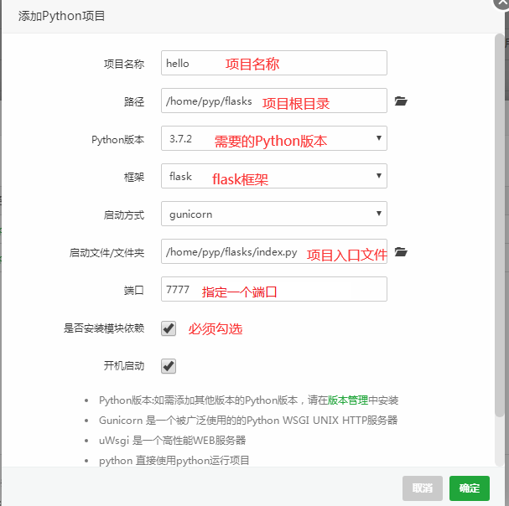The width and height of the screenshot is (509, 506).
Task: Click the 是否安装模块依赖 label text
Action: click(104, 328)
